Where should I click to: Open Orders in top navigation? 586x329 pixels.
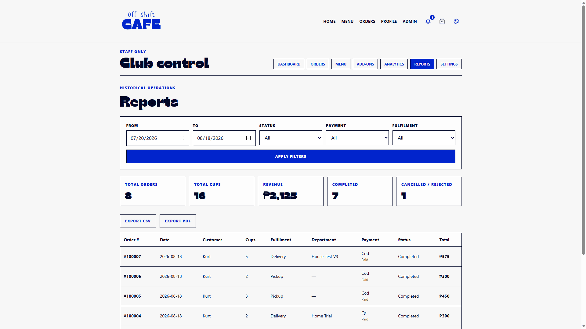pyautogui.click(x=367, y=21)
